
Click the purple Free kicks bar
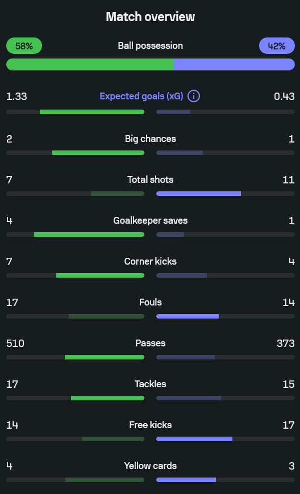(194, 439)
